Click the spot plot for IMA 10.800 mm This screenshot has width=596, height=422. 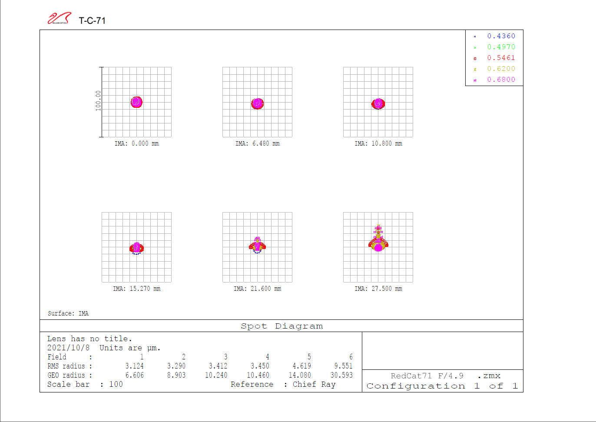(x=378, y=102)
